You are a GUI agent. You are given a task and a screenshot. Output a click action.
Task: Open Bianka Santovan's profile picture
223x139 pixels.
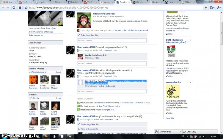click(33, 80)
